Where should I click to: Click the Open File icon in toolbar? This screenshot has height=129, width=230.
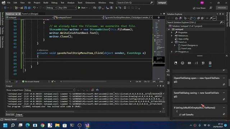pos(22,8)
